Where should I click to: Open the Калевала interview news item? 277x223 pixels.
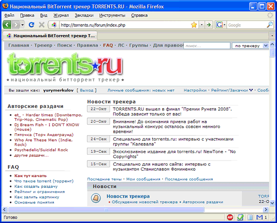173,142
